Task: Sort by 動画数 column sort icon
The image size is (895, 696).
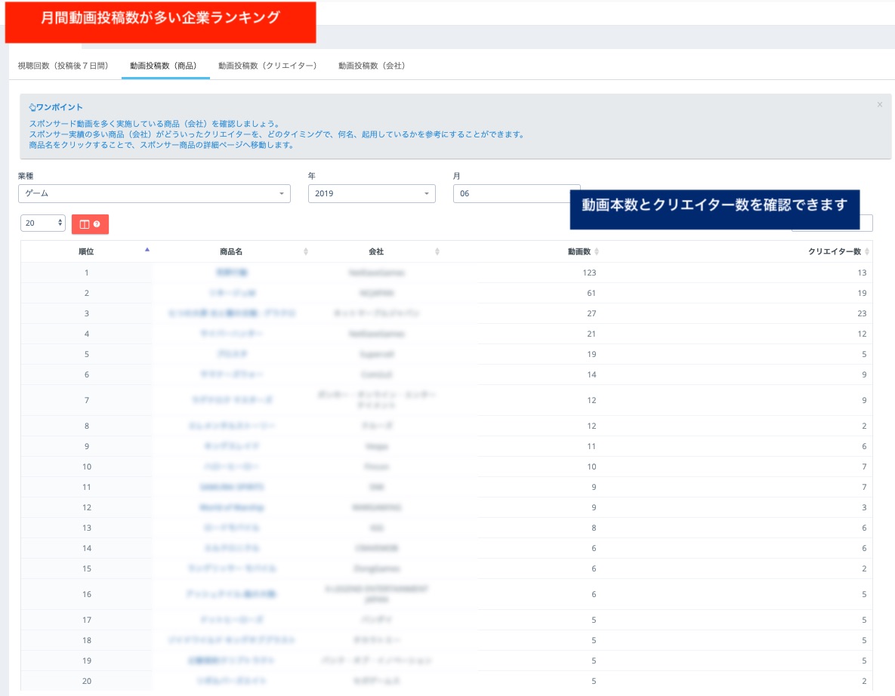Action: 597,251
